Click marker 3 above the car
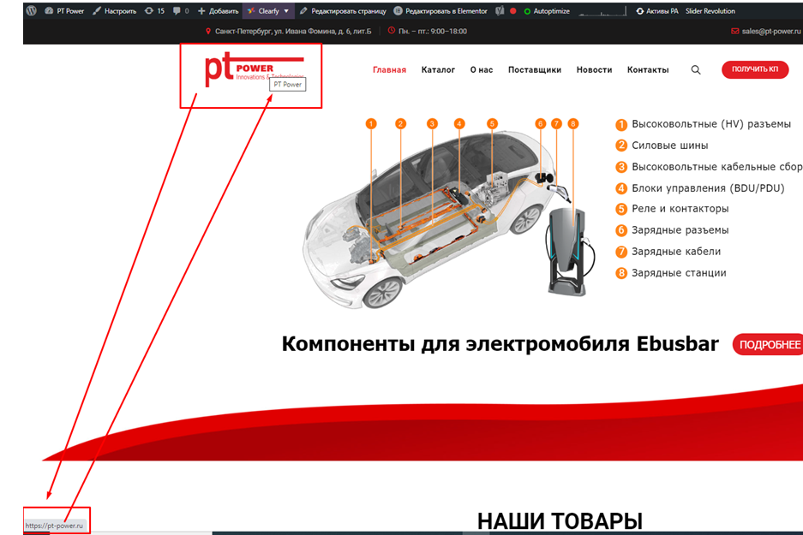The width and height of the screenshot is (803, 535). pos(432,124)
